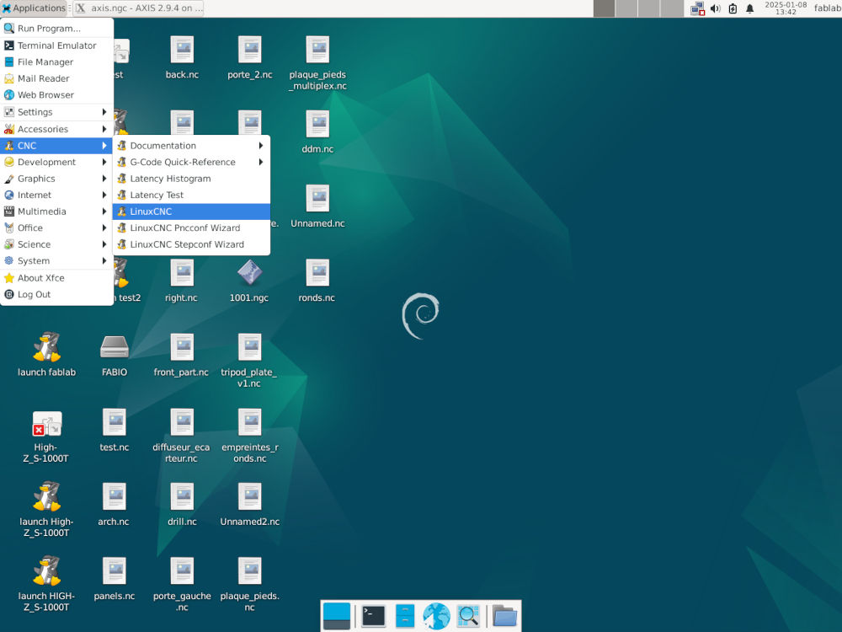The image size is (842, 632).
Task: Select diffuseur_ecarteur.nc file icon
Action: (x=182, y=422)
